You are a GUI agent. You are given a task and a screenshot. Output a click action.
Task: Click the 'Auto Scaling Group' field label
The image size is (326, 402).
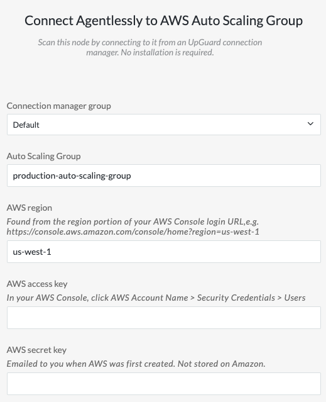click(43, 156)
